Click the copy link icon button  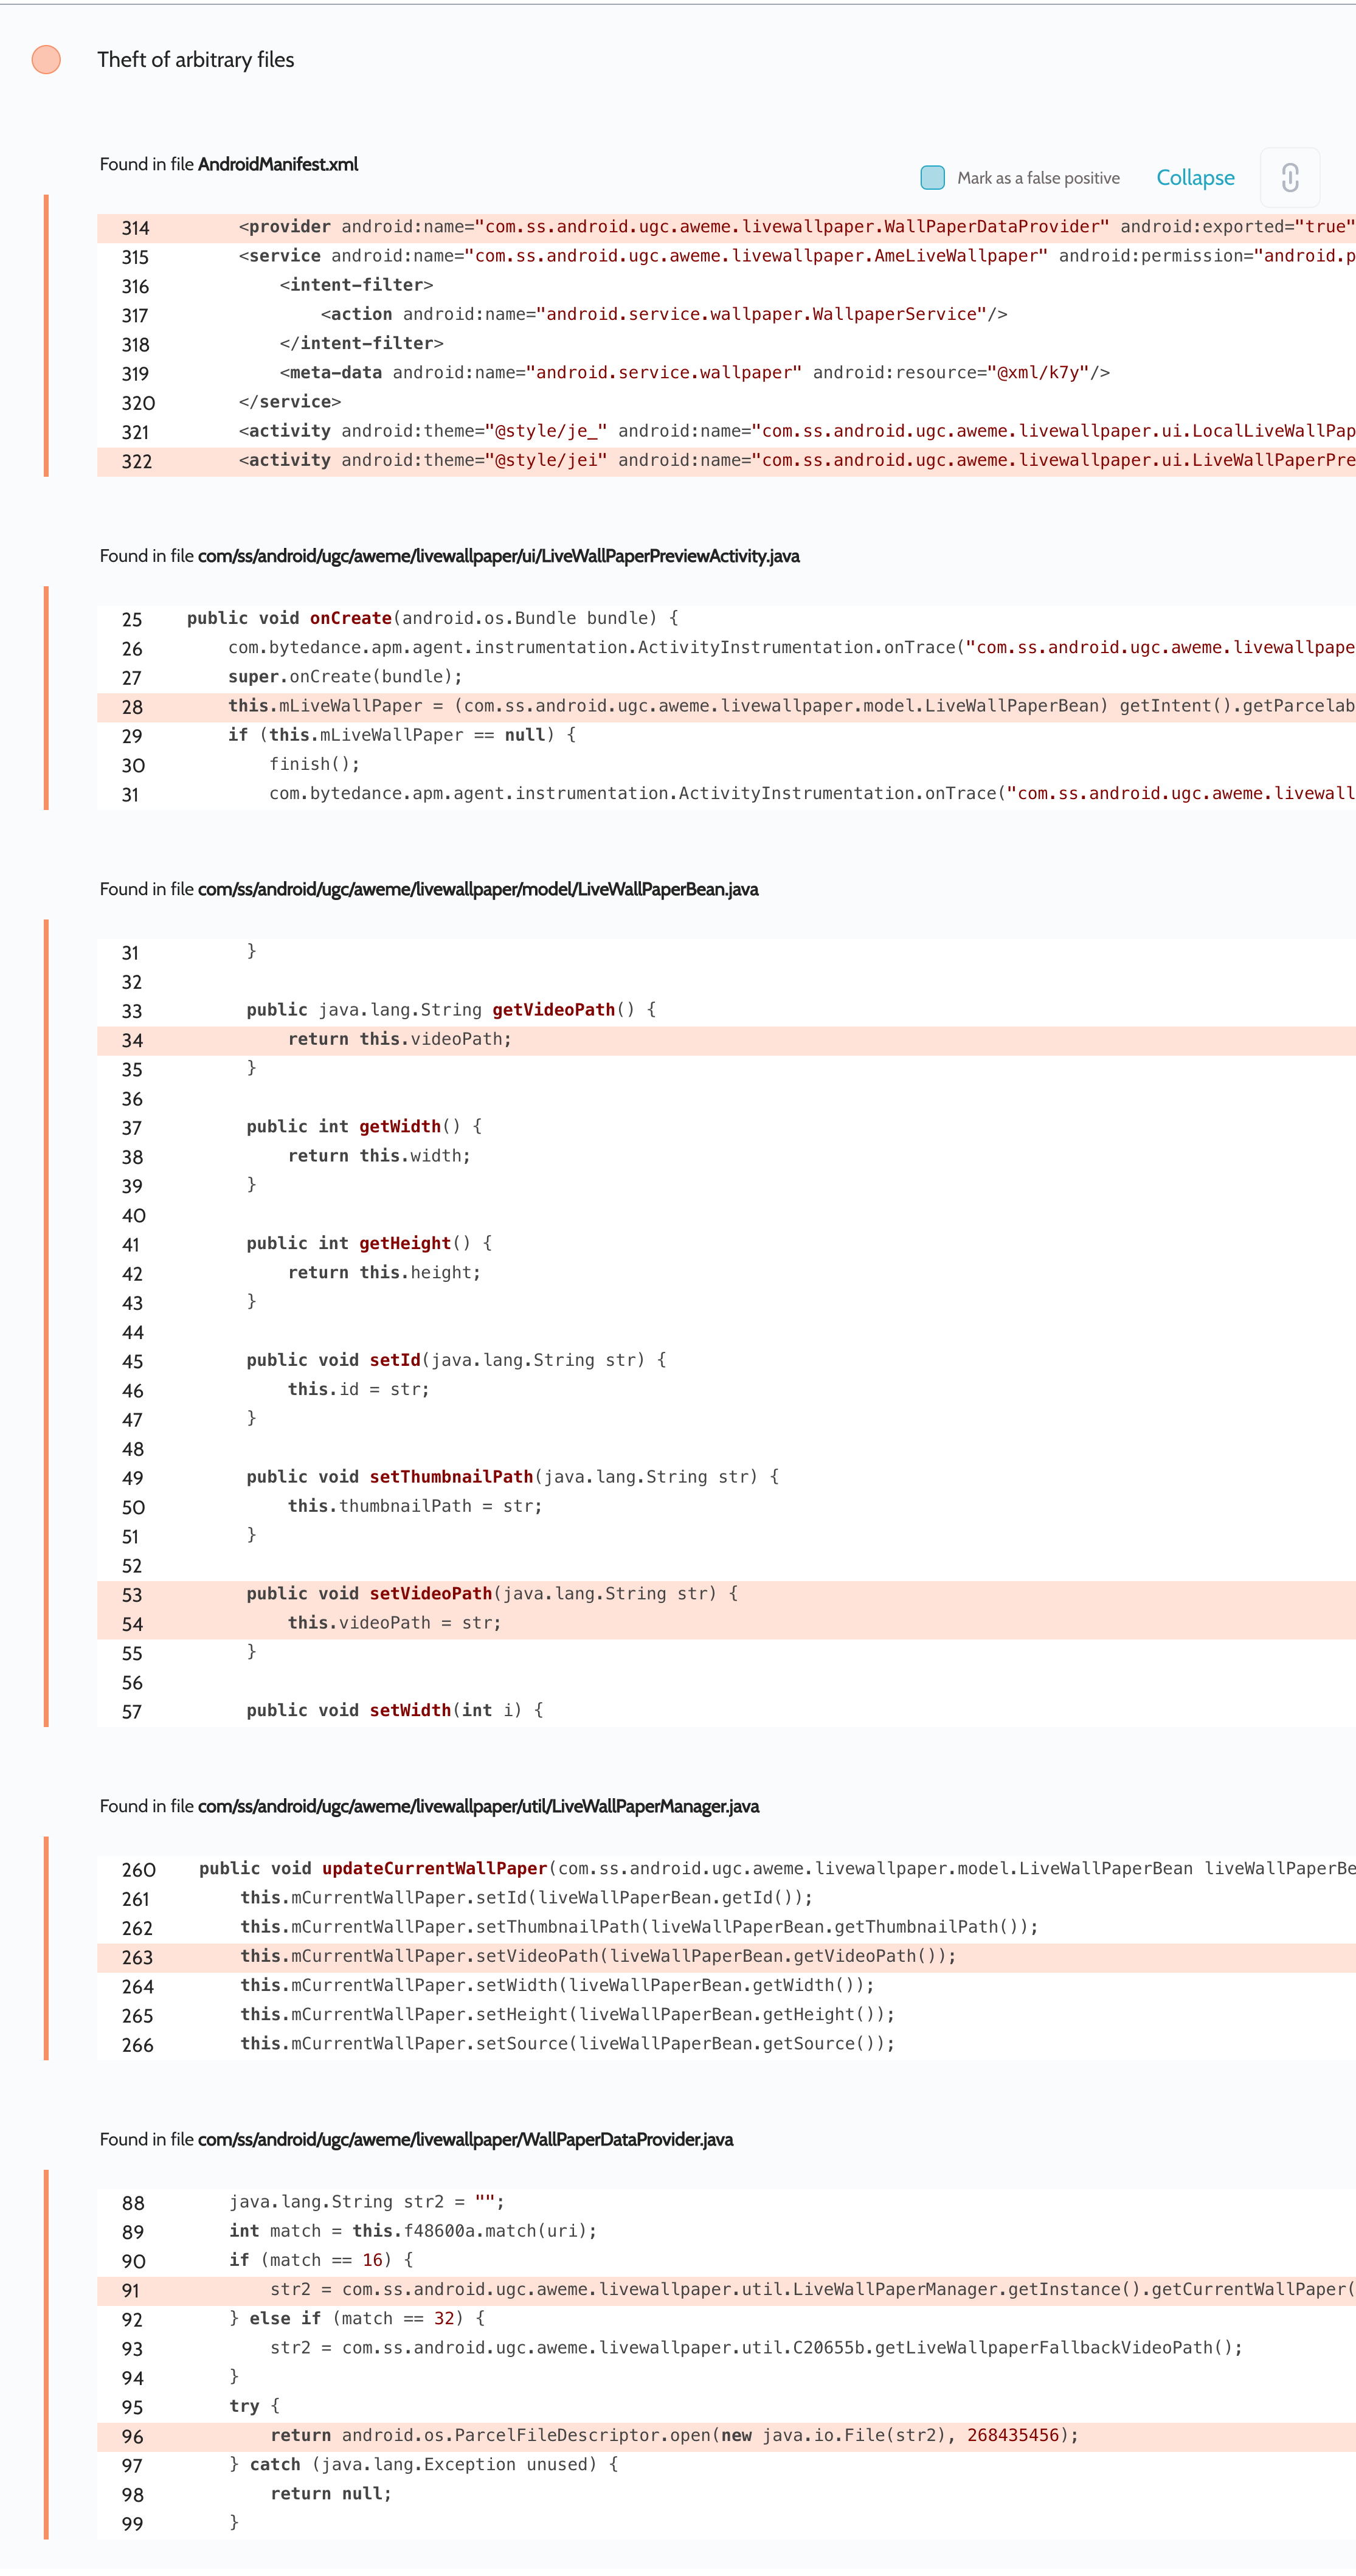coord(1289,178)
